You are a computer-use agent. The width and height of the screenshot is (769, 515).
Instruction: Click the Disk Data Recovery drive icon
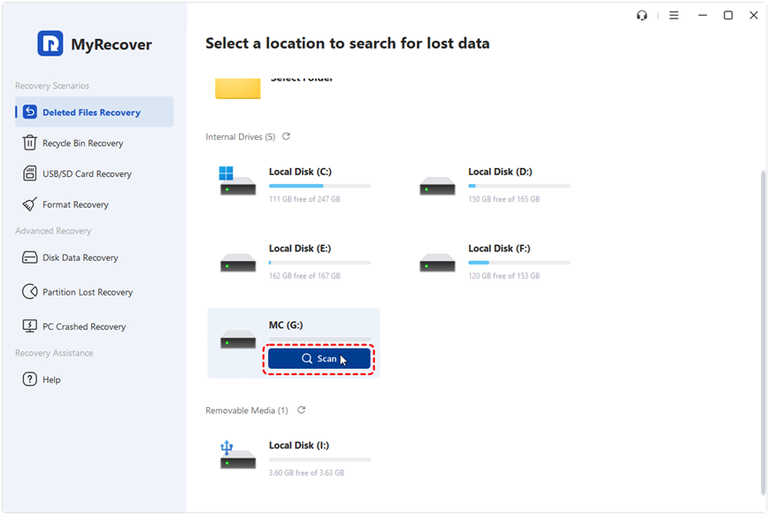click(x=29, y=257)
